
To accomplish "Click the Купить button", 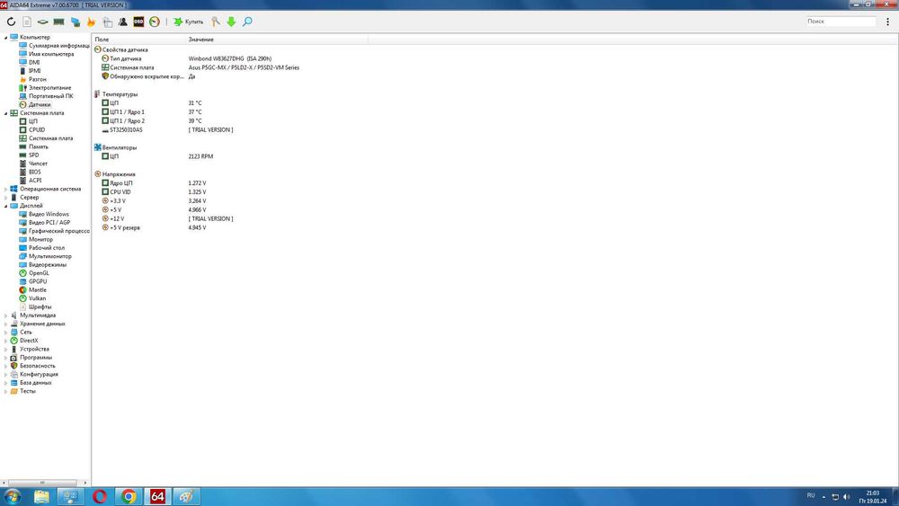I will coord(189,22).
